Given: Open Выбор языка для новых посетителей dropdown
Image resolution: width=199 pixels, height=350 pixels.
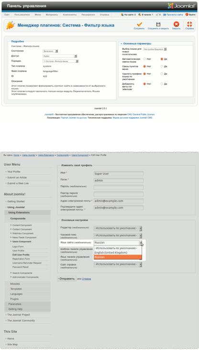Looking at the screenshot, I should pyautogui.click(x=155, y=49).
